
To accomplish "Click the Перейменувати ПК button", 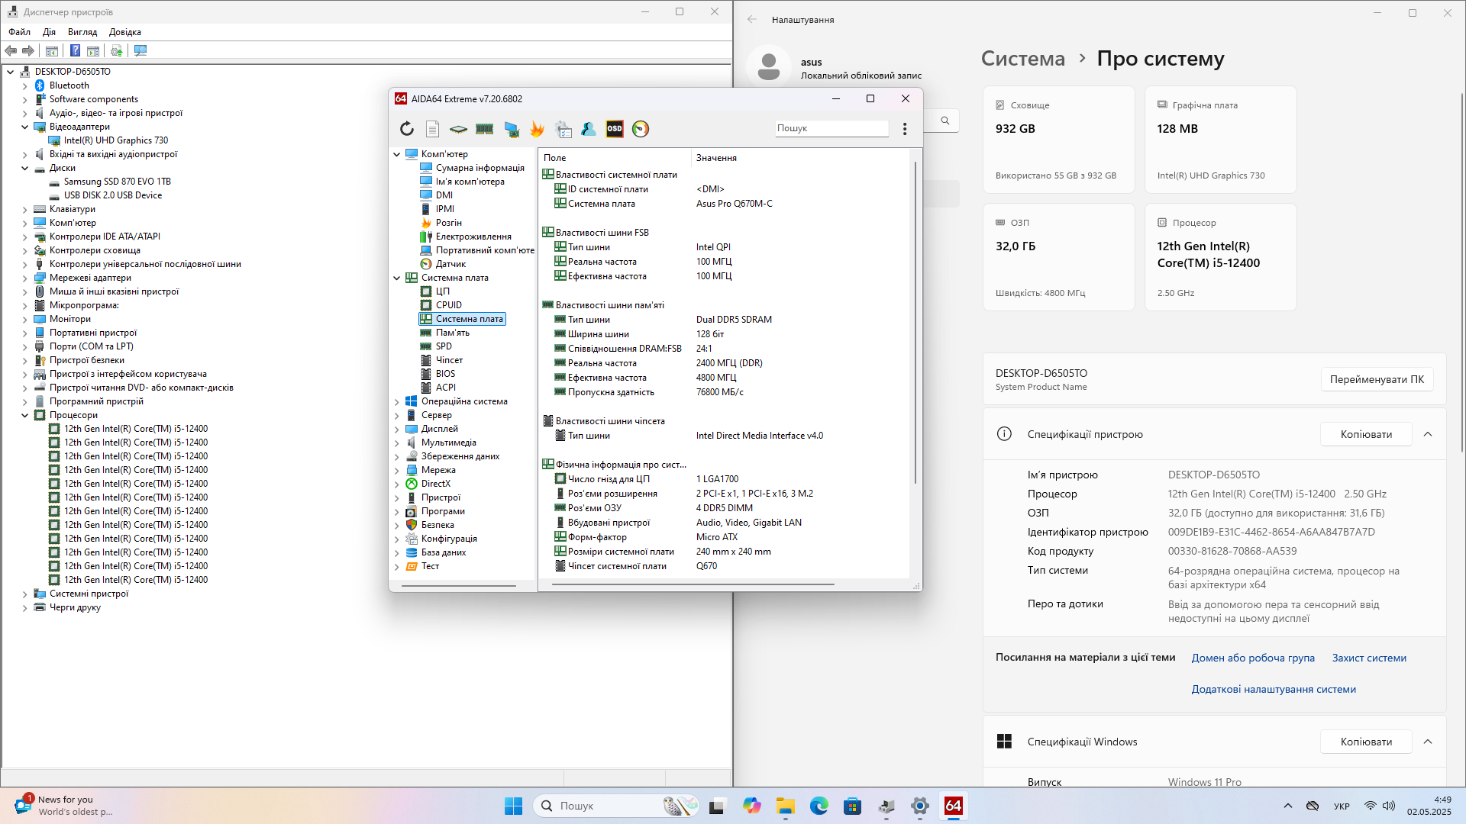I will (x=1377, y=379).
